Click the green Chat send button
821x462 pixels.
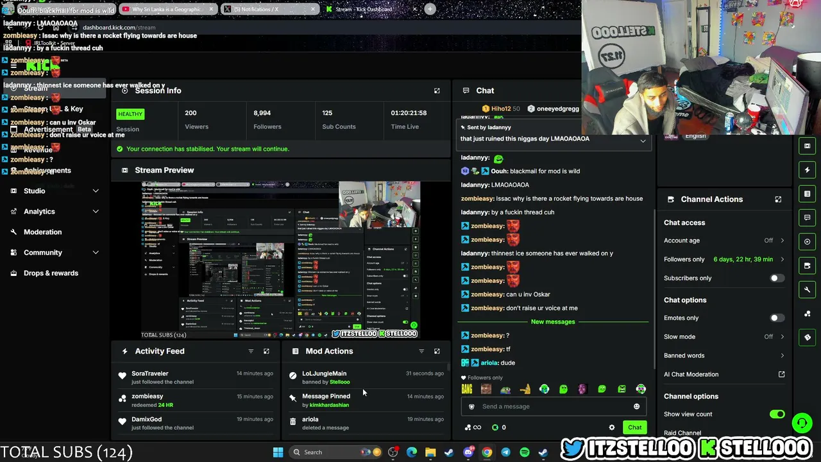pos(634,427)
